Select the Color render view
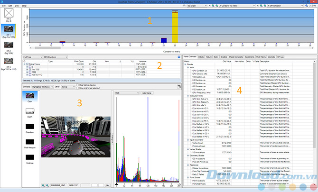 [30, 97]
